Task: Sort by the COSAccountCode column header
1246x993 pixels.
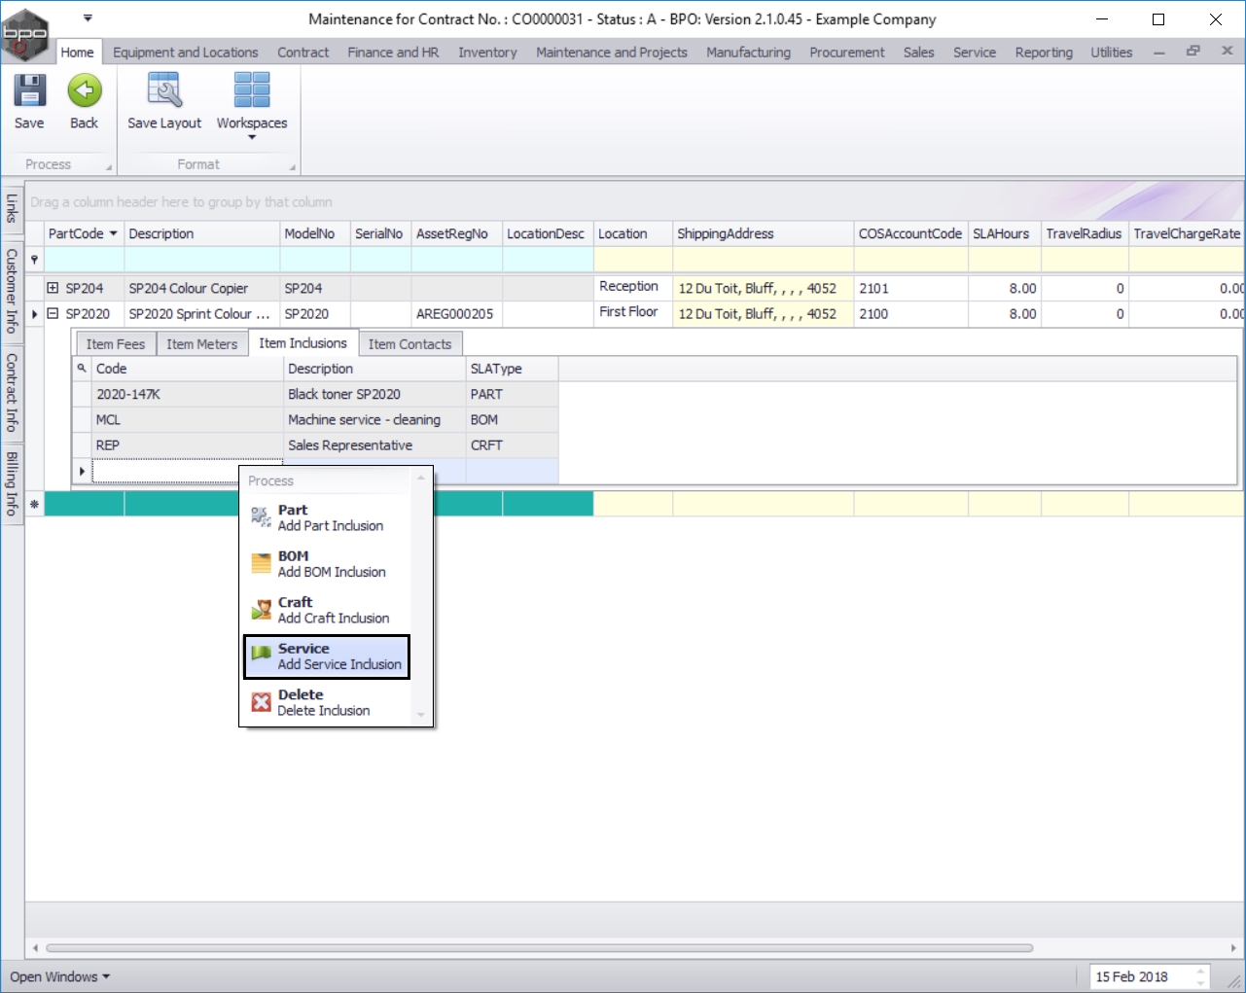Action: pyautogui.click(x=910, y=233)
